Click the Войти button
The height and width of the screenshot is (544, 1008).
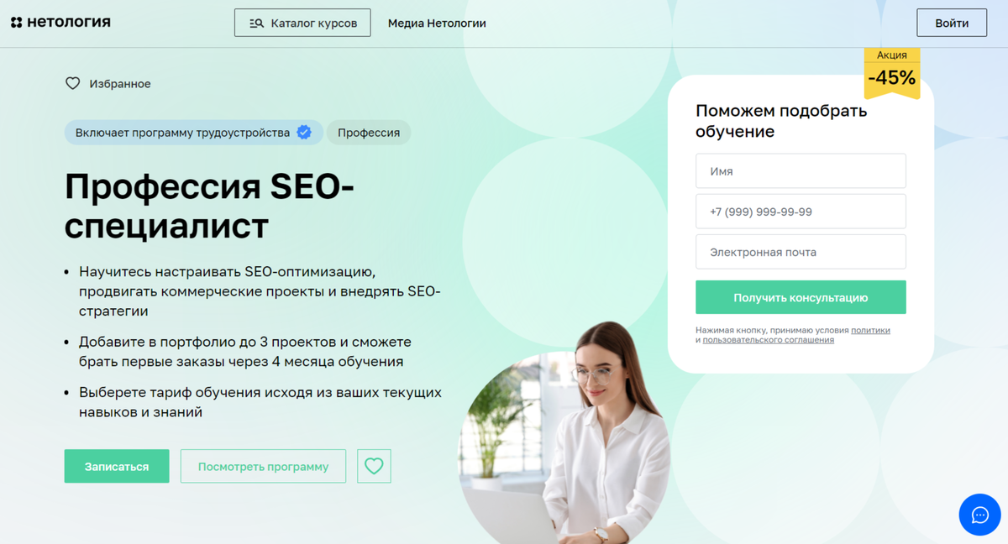pos(952,23)
